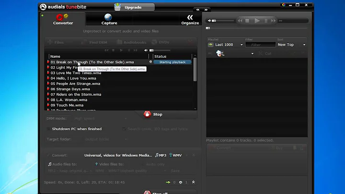This screenshot has width=345, height=194.
Task: Click gear processing icon in status bar
Action: pyautogui.click(x=181, y=182)
